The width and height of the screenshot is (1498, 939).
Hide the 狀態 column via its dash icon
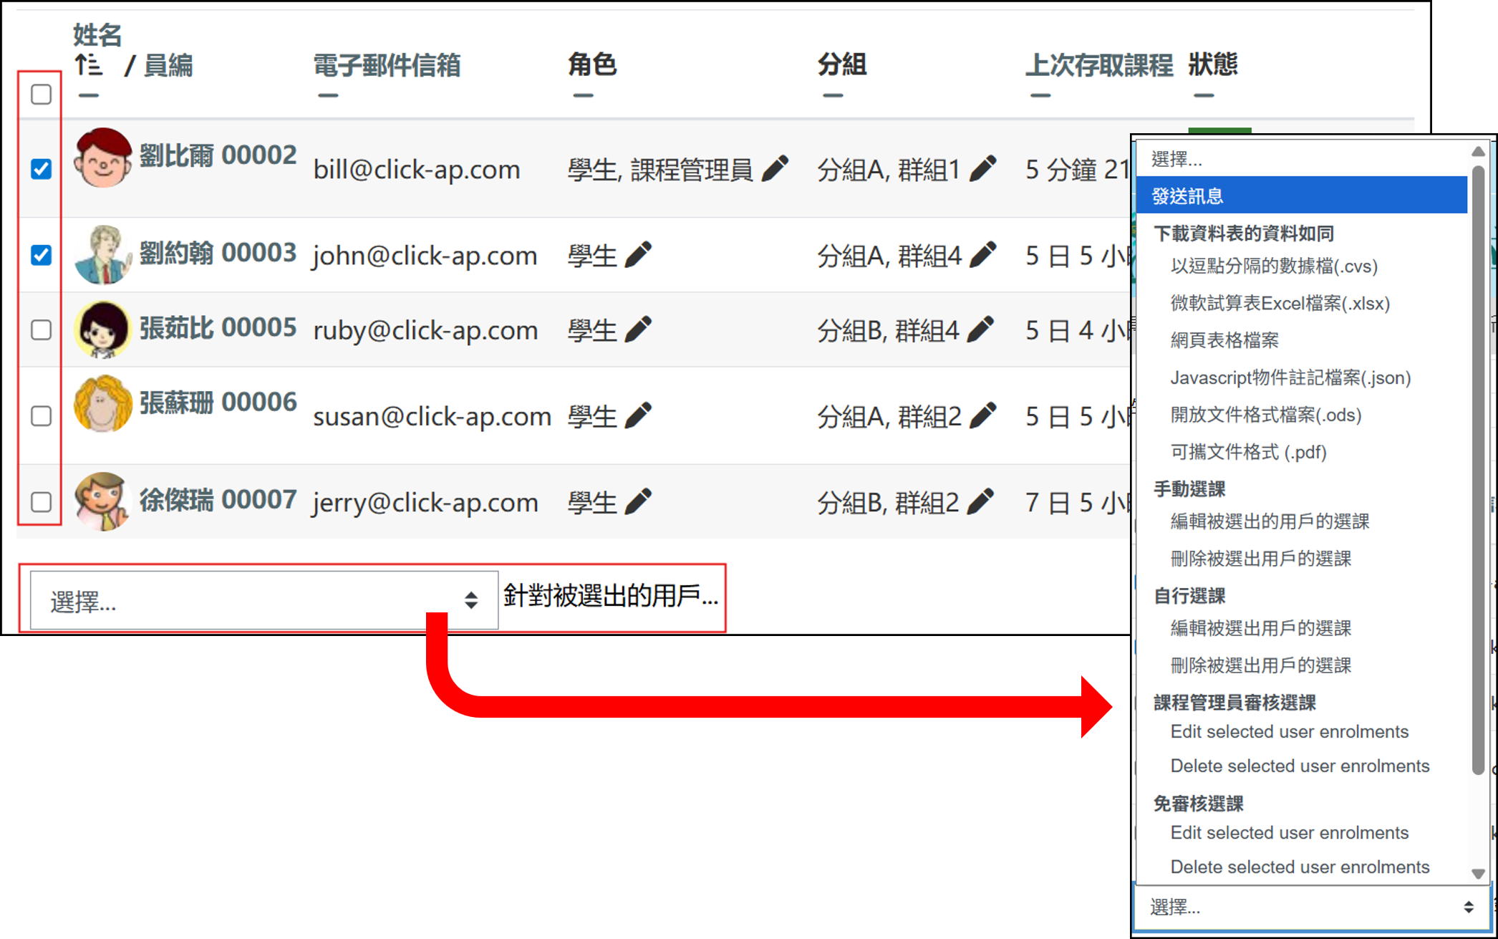(1204, 95)
